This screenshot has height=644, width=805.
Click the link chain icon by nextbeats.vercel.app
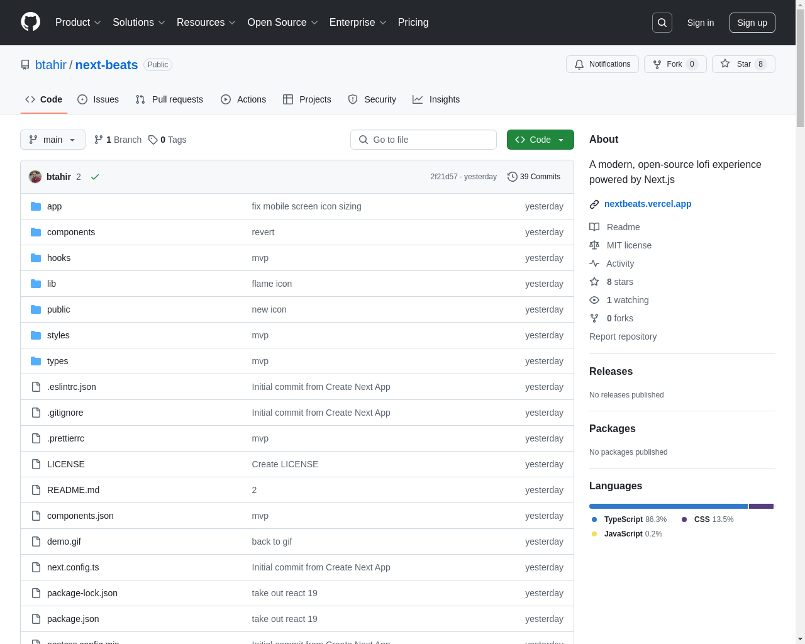tap(594, 204)
